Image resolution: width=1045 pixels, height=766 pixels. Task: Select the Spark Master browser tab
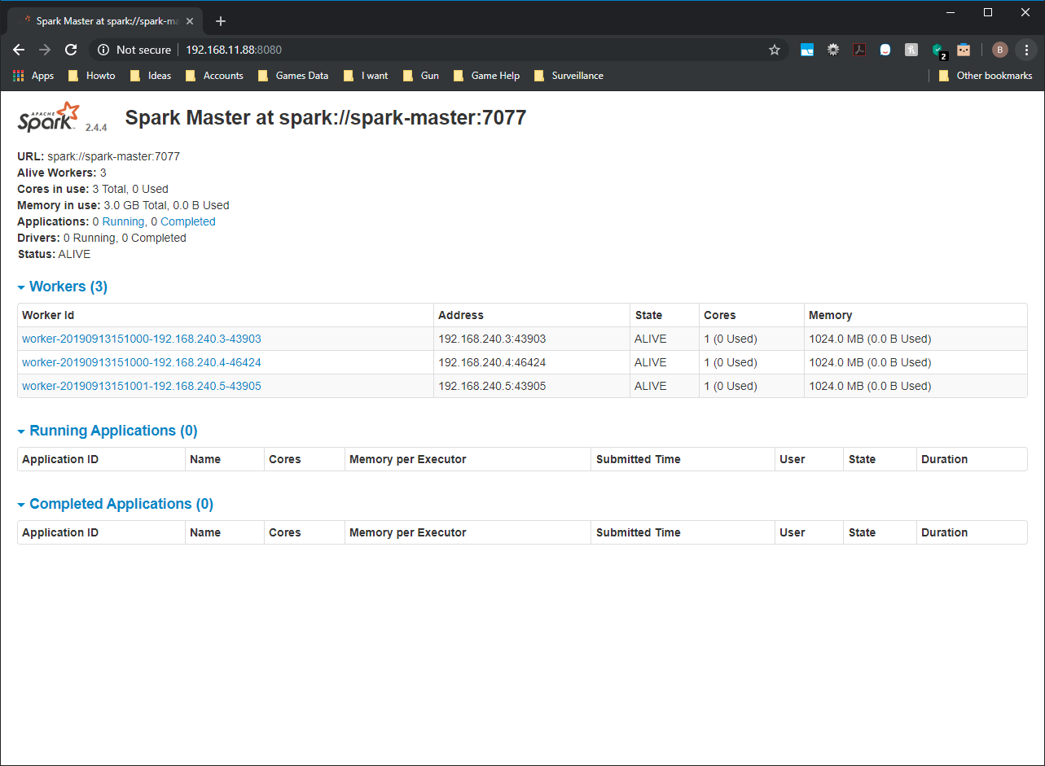(x=106, y=21)
